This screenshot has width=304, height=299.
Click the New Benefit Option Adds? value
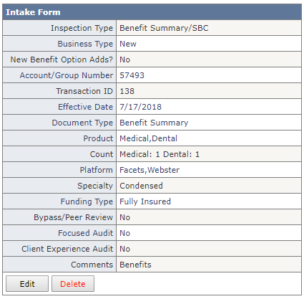pos(124,60)
